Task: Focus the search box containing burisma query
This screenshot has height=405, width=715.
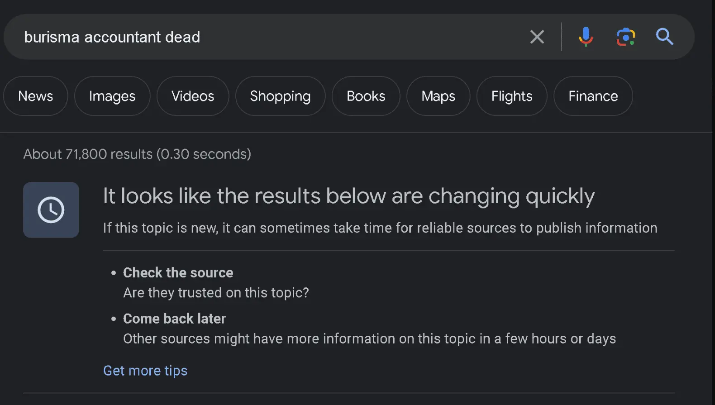Action: click(272, 37)
